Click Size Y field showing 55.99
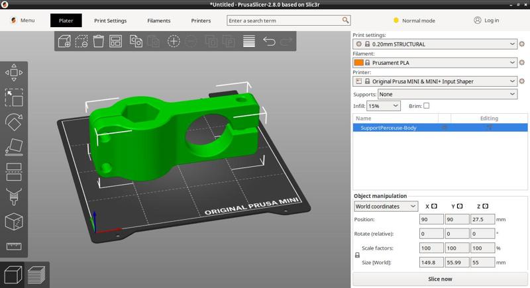 (x=457, y=262)
